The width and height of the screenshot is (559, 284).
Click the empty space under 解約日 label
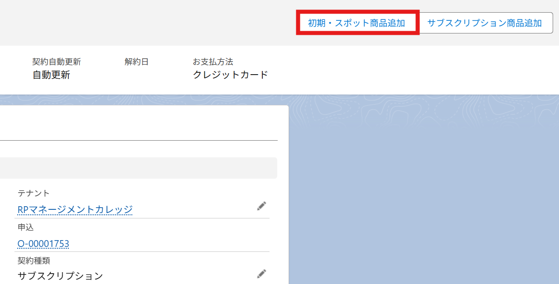136,76
